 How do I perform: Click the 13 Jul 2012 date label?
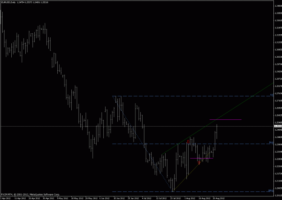click(x=162, y=198)
